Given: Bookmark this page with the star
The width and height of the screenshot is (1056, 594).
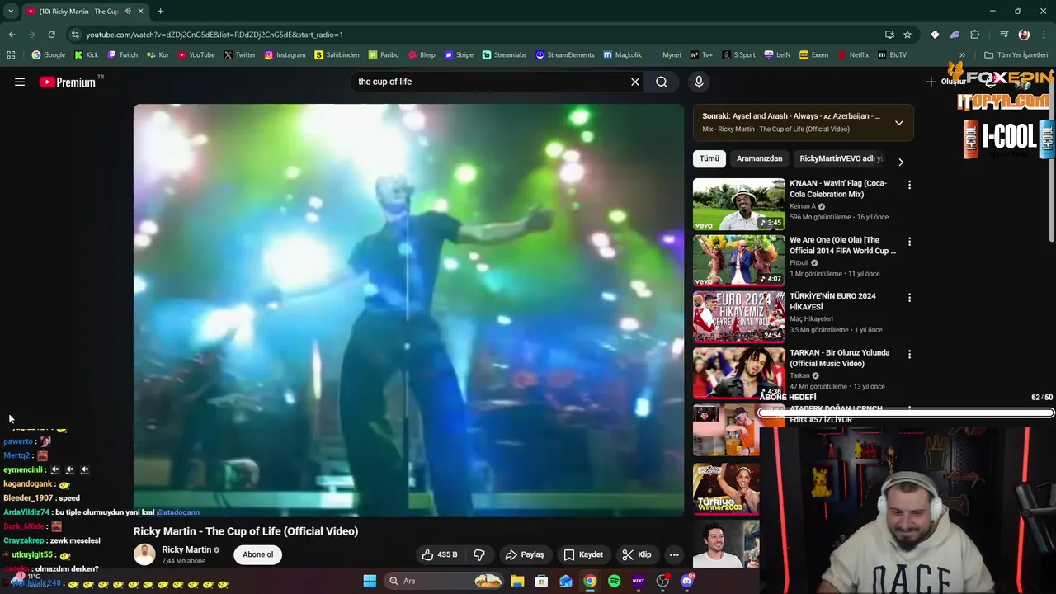Looking at the screenshot, I should [x=907, y=35].
